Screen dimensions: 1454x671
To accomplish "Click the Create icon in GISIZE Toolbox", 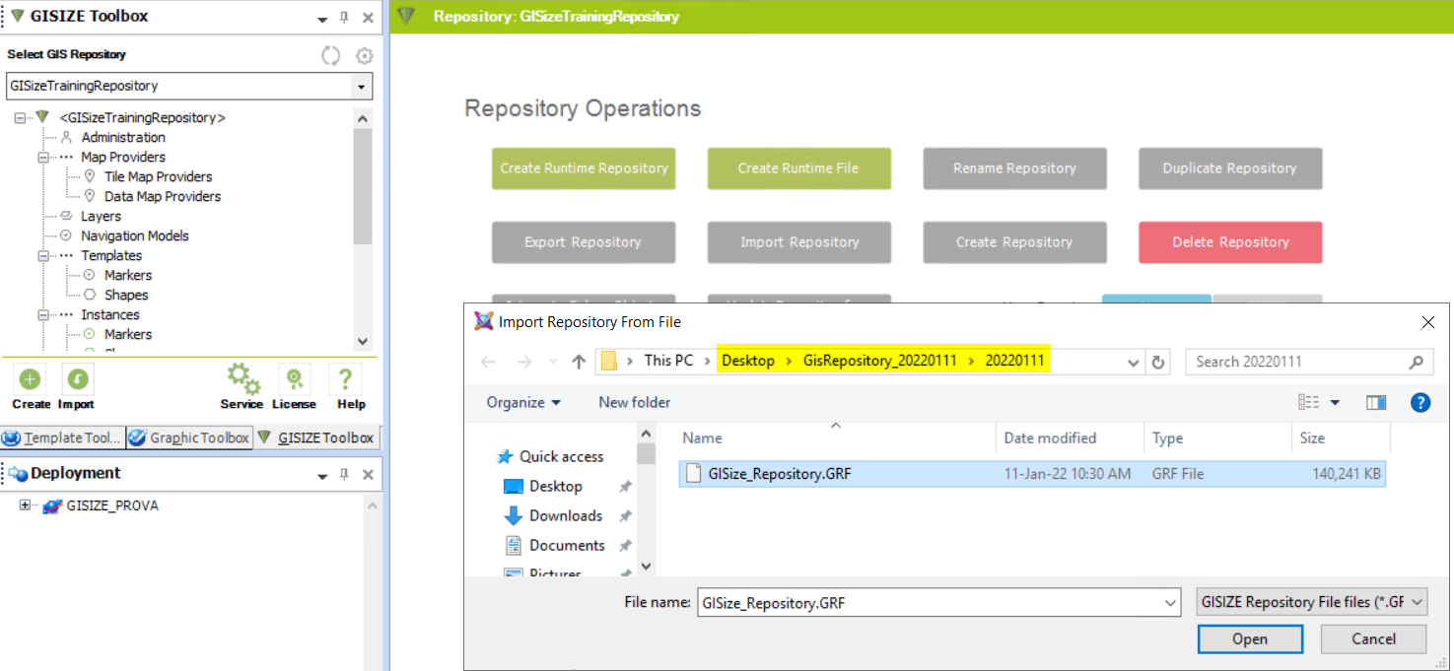I will [31, 379].
